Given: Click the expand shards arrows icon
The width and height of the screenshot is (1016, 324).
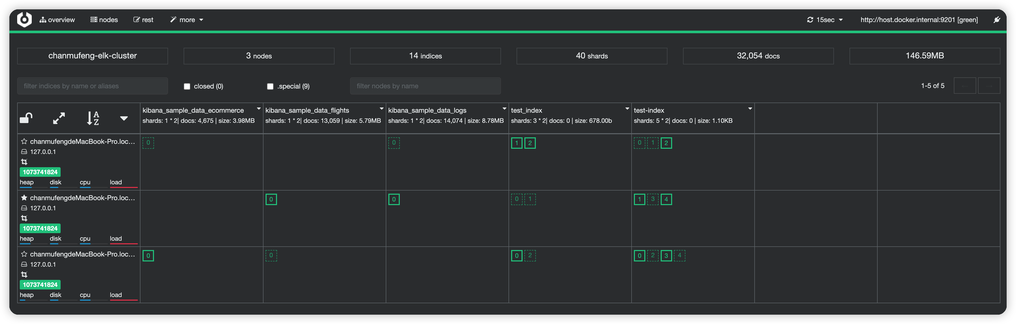Looking at the screenshot, I should (x=59, y=118).
